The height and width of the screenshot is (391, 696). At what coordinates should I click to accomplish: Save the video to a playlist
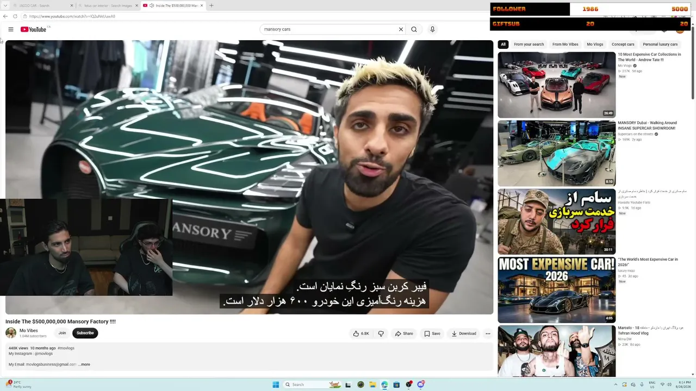[x=432, y=333]
